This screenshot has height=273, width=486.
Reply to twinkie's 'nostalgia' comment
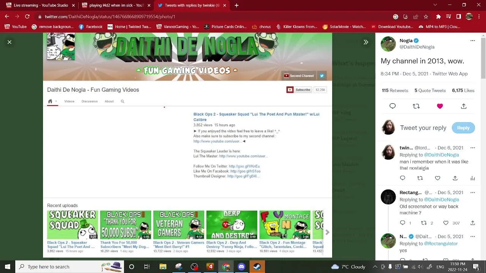(402, 178)
